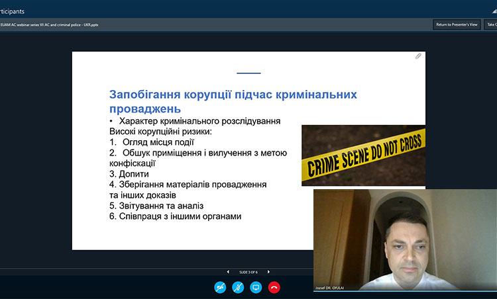Click the title's second line 'проваджень'
The width and height of the screenshot is (497, 299).
(145, 108)
